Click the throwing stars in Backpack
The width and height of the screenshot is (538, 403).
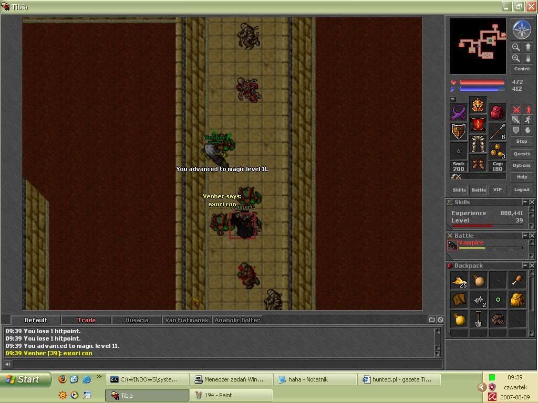point(478,300)
